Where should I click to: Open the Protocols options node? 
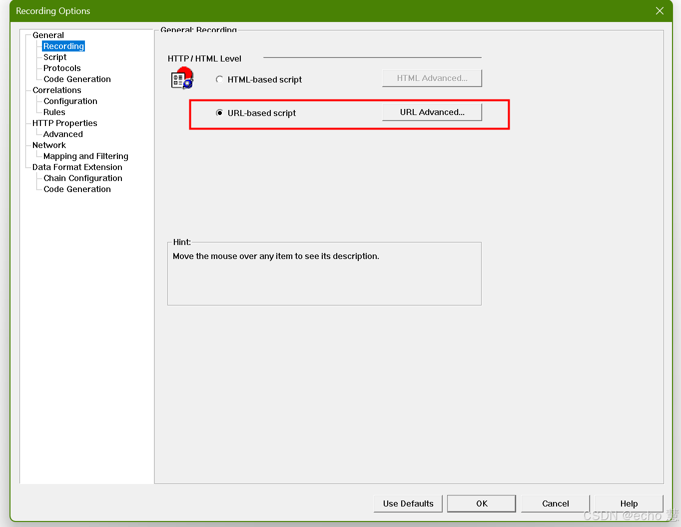(x=62, y=68)
